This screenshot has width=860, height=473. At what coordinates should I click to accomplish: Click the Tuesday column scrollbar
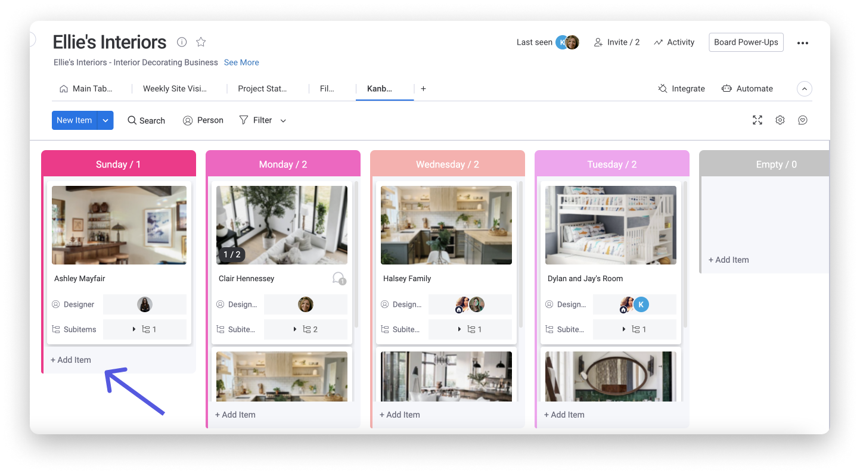(x=685, y=254)
